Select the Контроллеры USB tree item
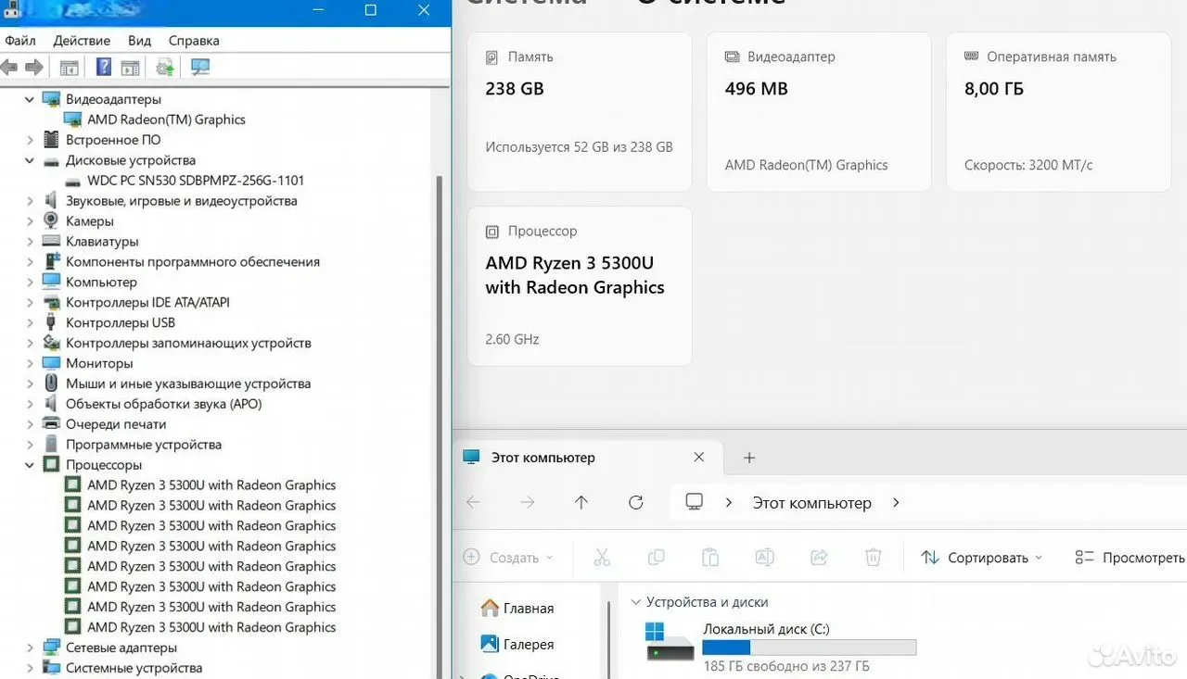This screenshot has width=1187, height=679. pyautogui.click(x=121, y=323)
